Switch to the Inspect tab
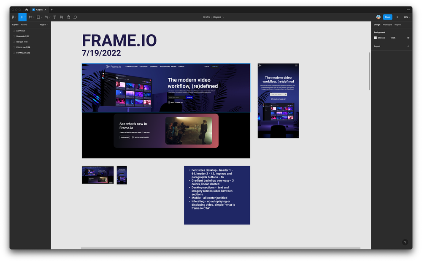 (x=398, y=25)
